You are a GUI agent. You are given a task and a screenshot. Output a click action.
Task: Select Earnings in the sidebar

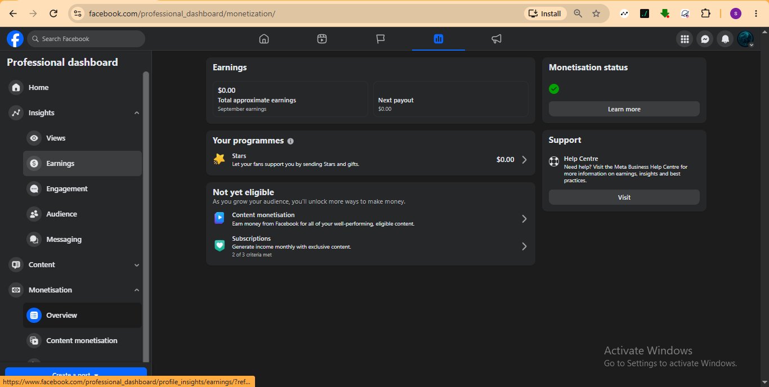82,164
